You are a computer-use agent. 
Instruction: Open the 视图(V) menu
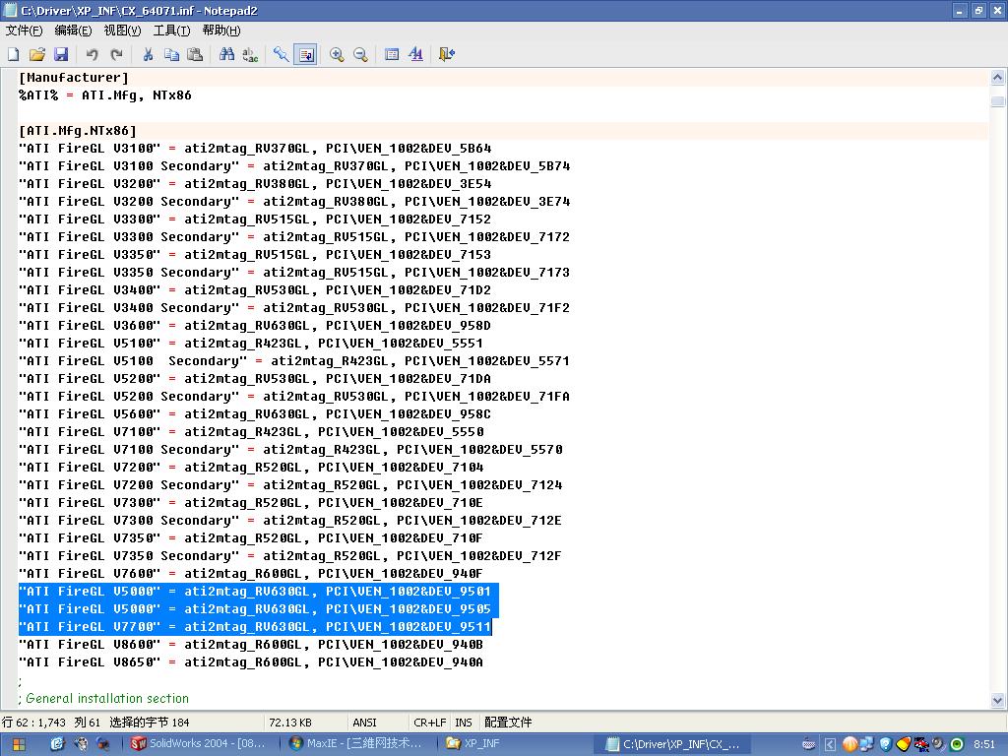pos(122,31)
